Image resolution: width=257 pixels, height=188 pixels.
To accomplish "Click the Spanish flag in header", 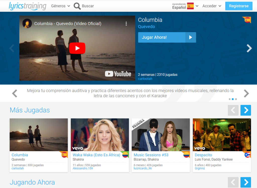I will tap(190, 6).
